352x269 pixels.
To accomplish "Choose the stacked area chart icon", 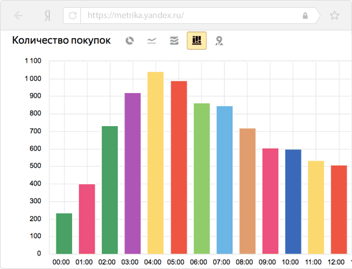I will tap(174, 41).
